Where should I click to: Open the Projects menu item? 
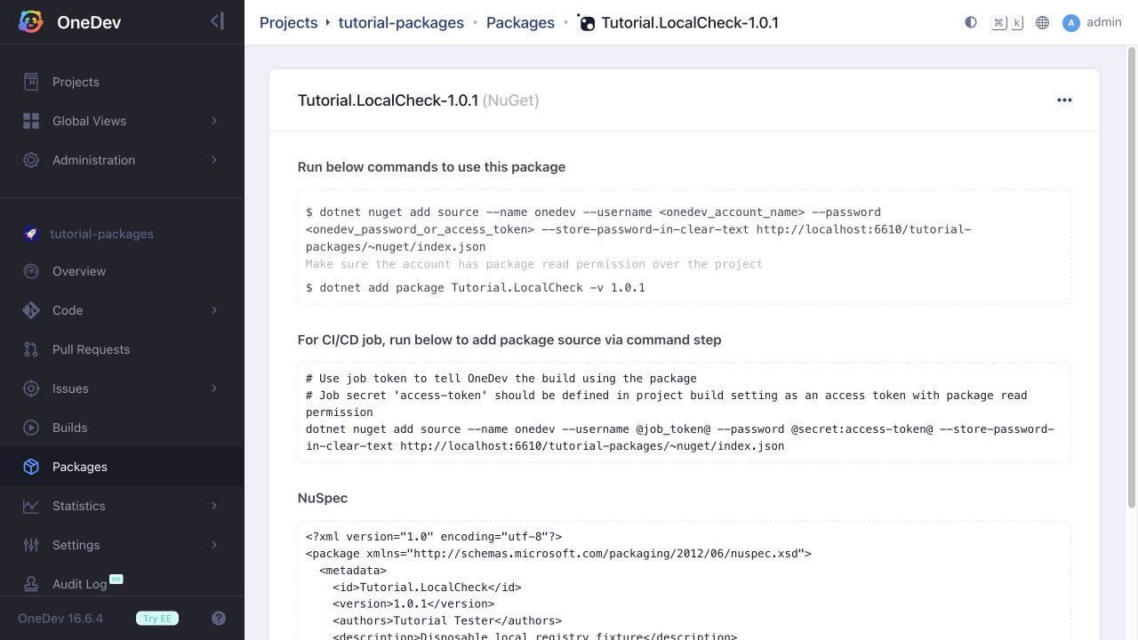click(x=122, y=82)
